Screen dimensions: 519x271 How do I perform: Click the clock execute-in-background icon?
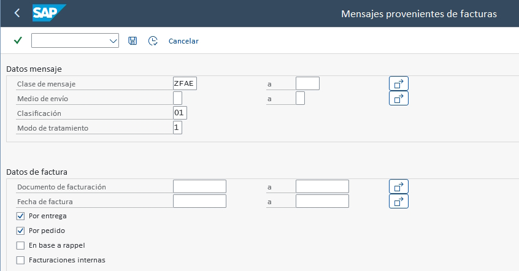click(x=153, y=40)
